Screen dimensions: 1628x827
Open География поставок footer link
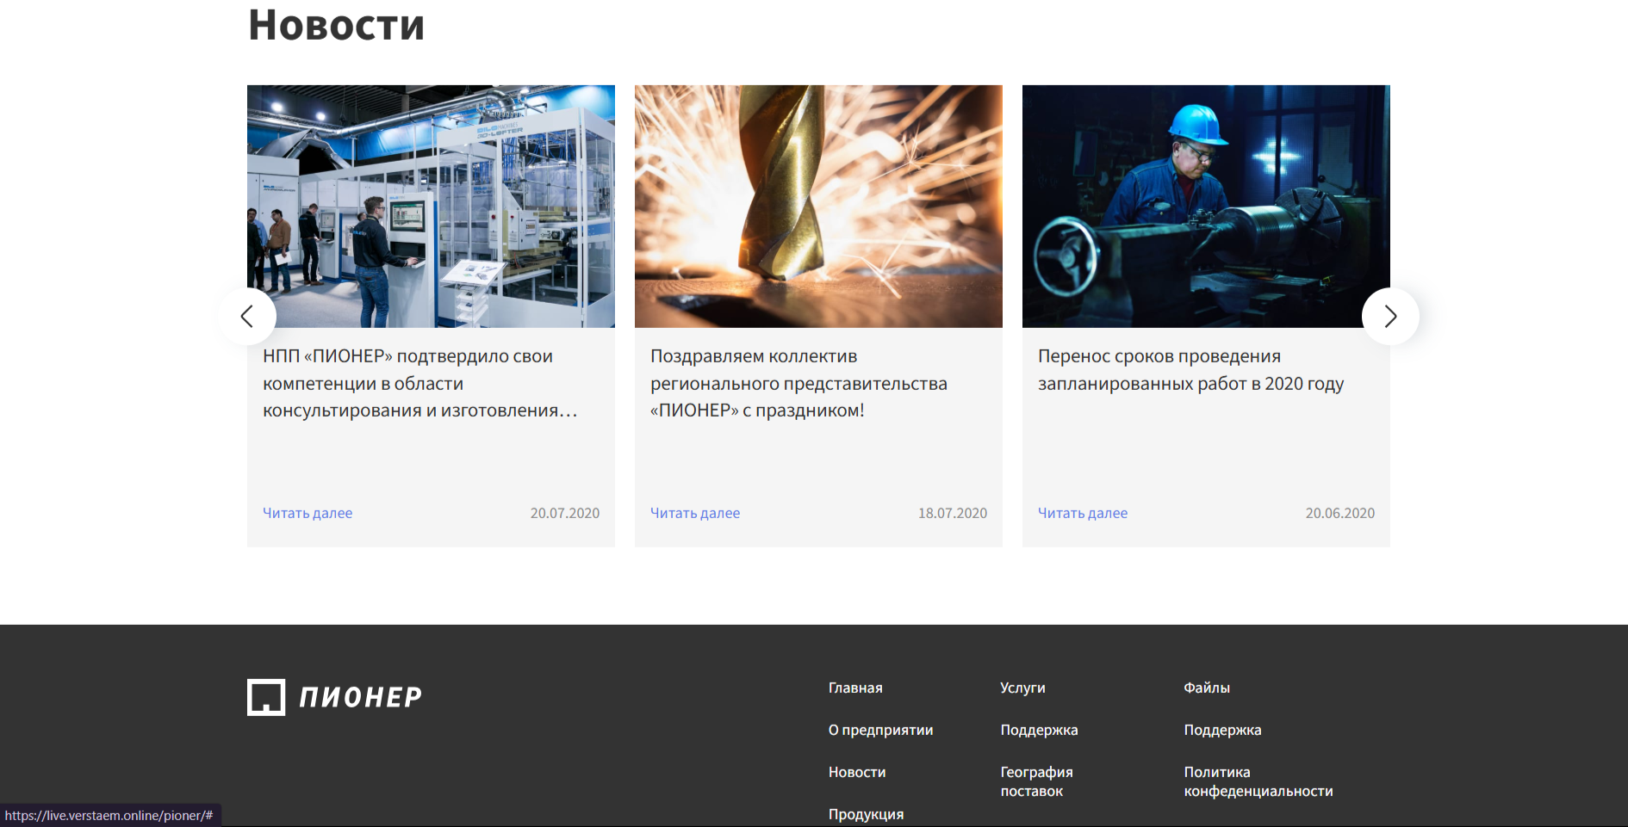pos(1036,781)
